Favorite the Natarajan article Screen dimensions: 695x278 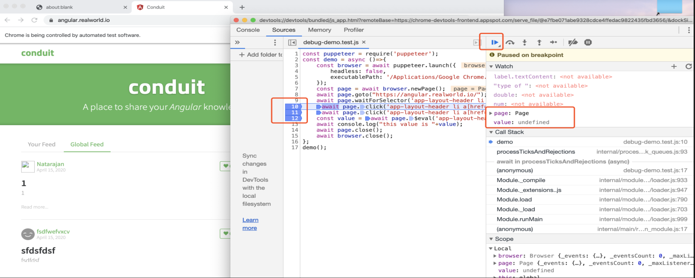coord(225,166)
